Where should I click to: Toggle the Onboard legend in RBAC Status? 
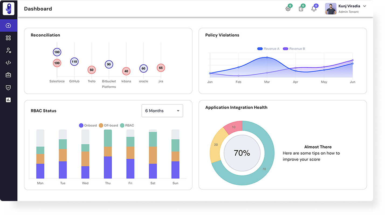88,126
